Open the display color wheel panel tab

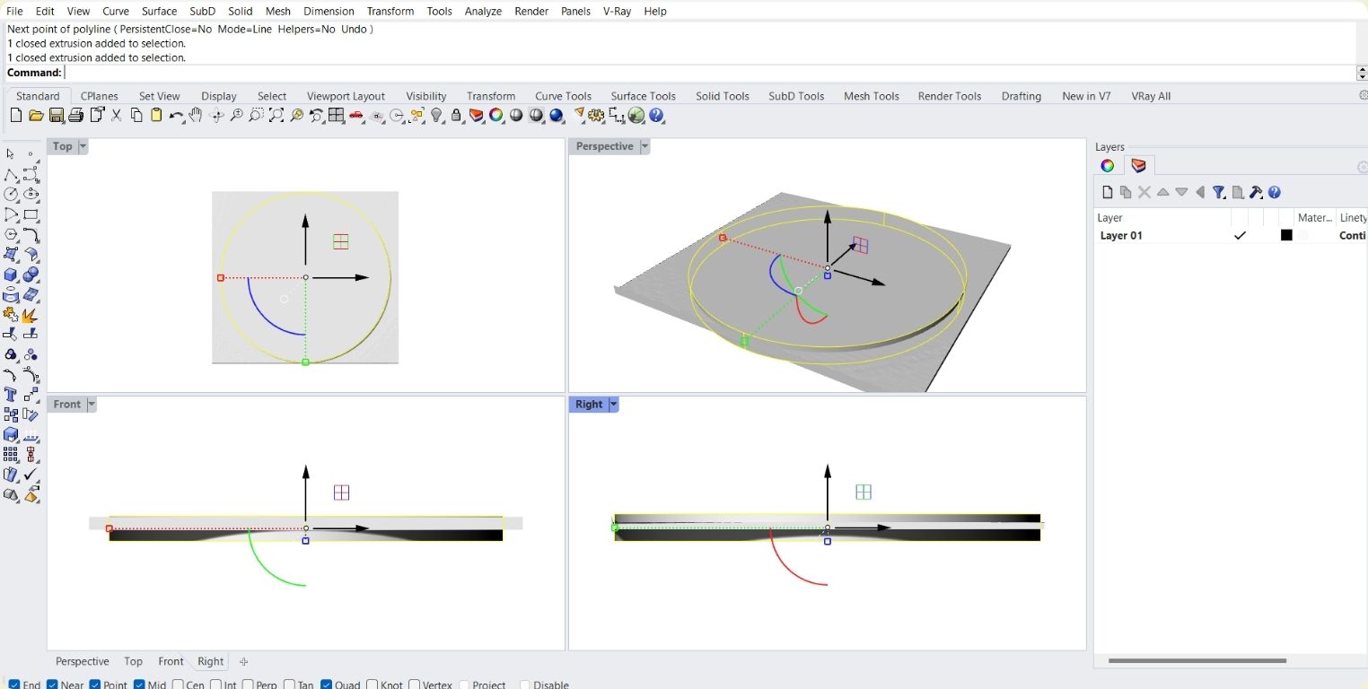[1108, 166]
